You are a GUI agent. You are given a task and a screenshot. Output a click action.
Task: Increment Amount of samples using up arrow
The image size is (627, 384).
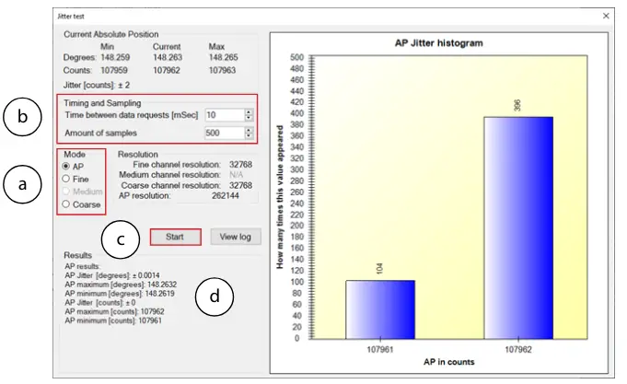click(x=249, y=129)
